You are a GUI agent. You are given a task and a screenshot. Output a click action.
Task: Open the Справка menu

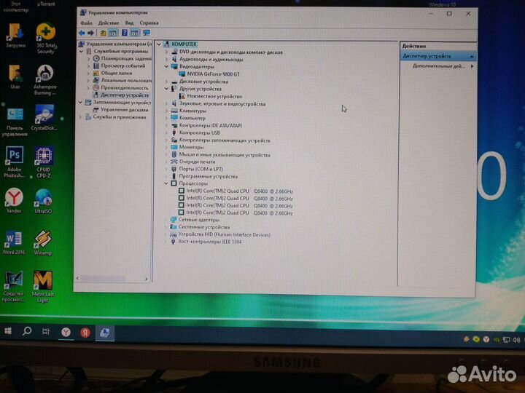[x=149, y=23]
